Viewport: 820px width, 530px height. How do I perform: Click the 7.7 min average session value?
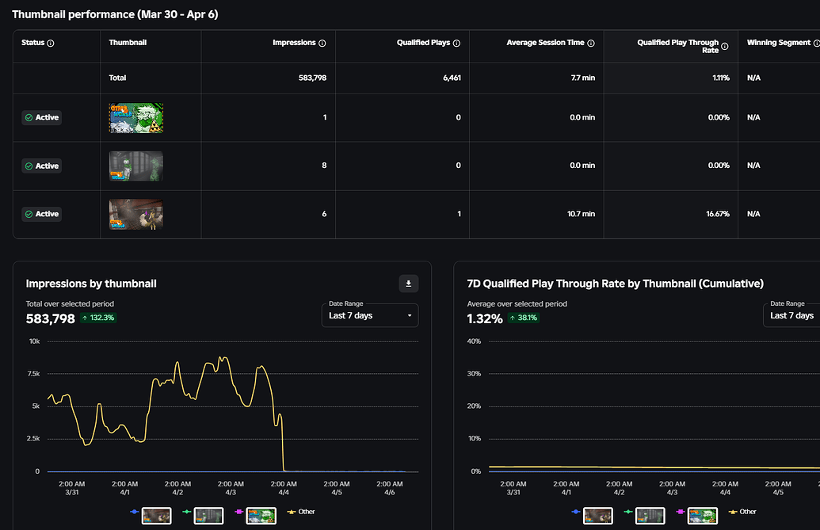[583, 78]
